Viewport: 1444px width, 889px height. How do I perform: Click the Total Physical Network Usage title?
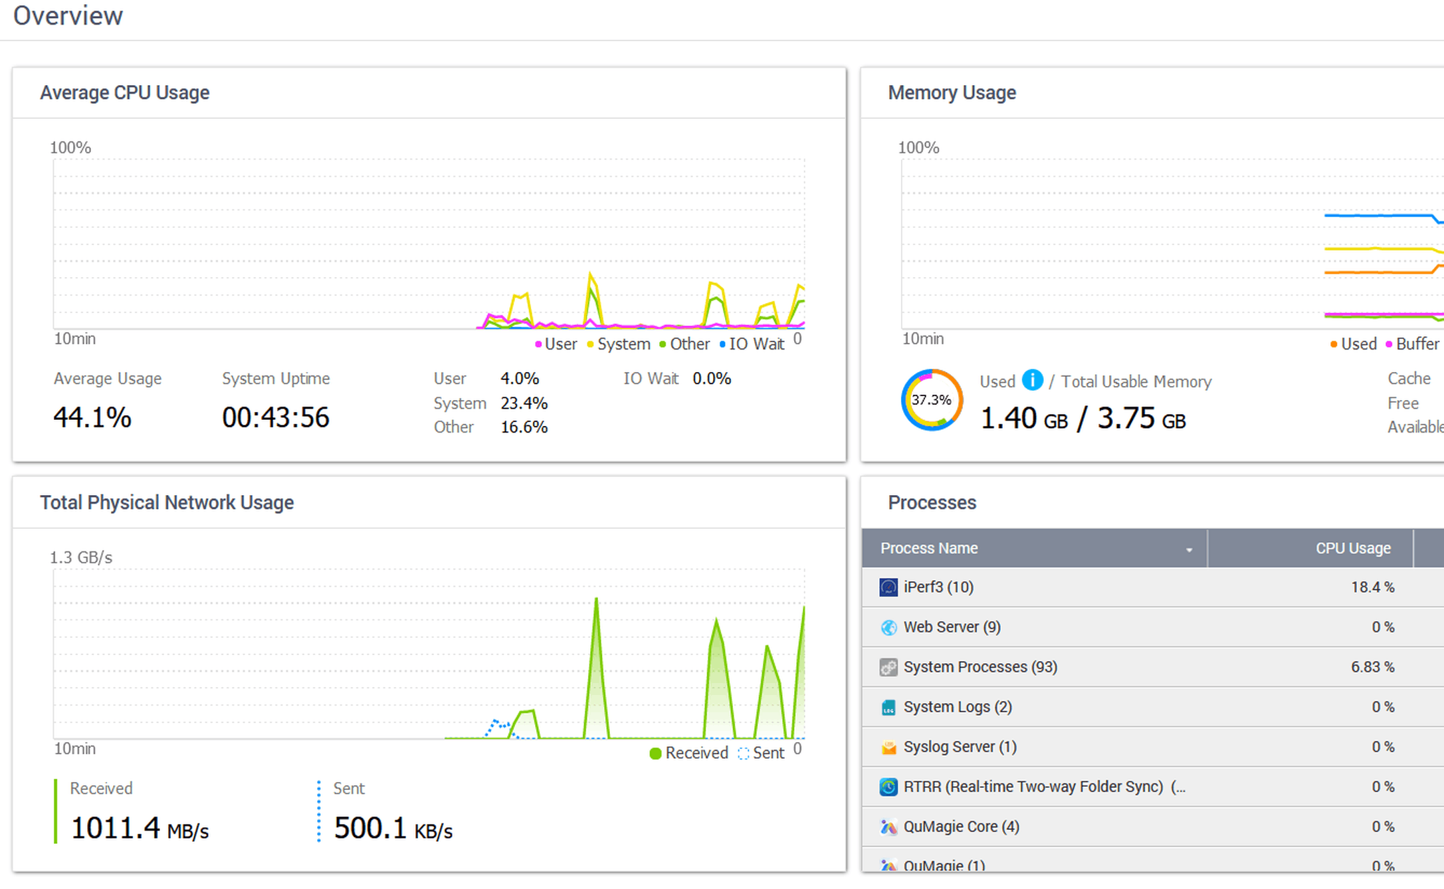coord(167,503)
